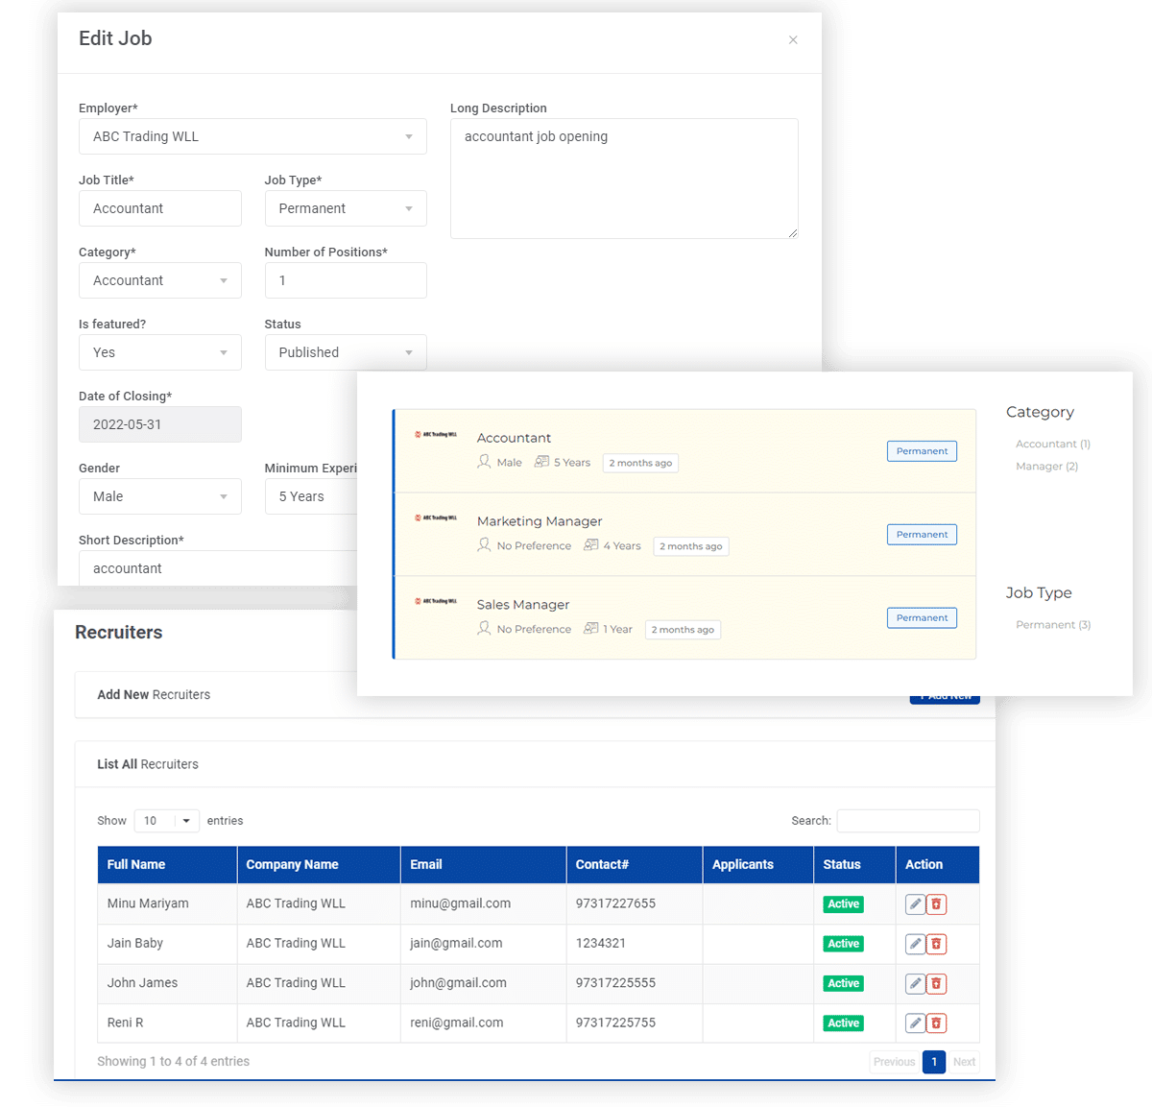
Task: Close the Edit Job dialog
Action: (x=793, y=40)
